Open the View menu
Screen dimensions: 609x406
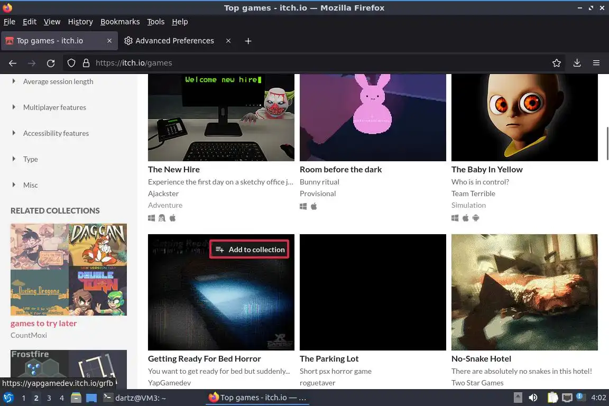(x=52, y=22)
